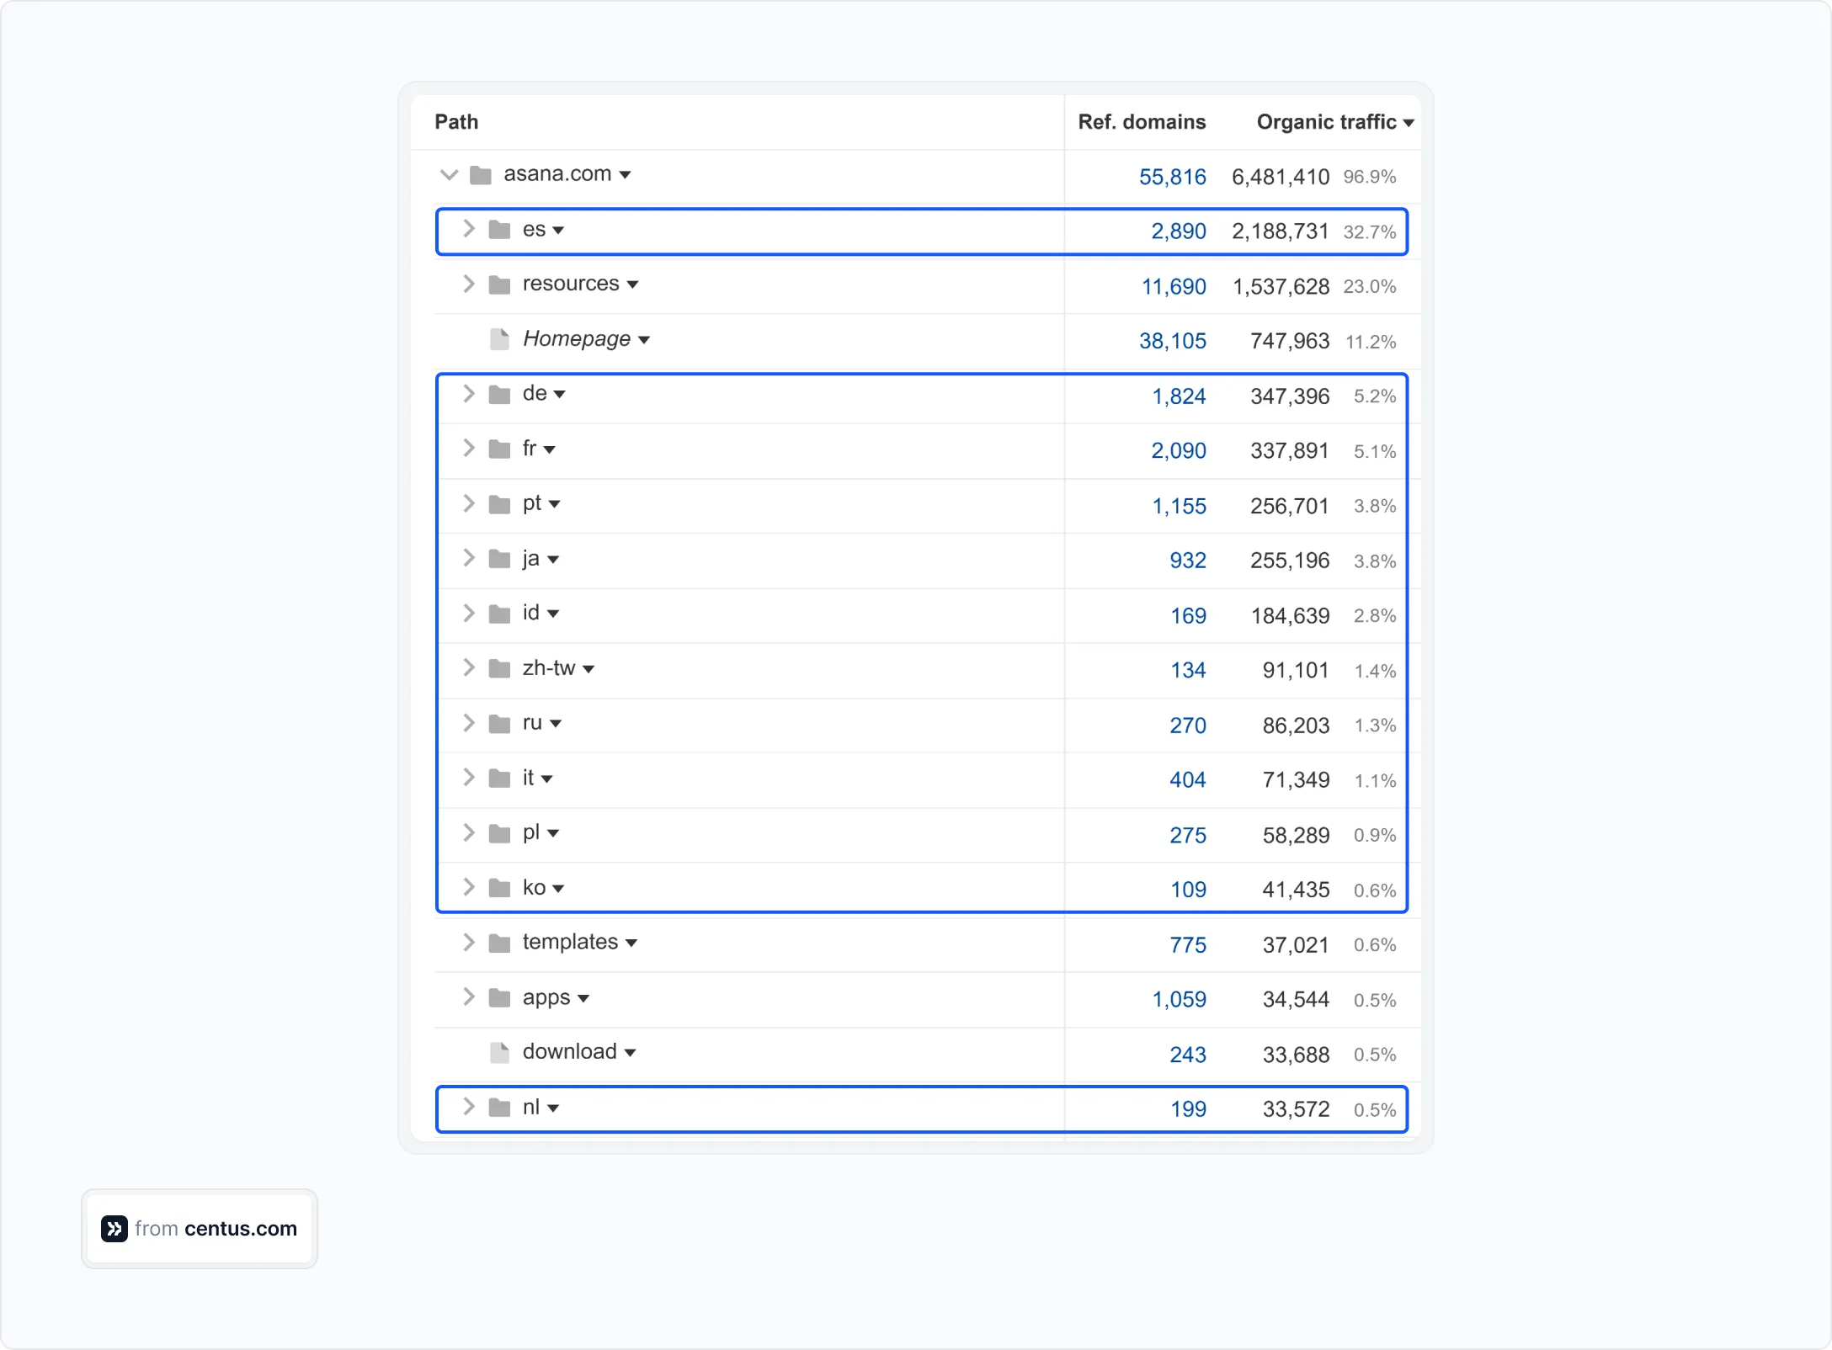Open the dropdown next to zh-tw
The height and width of the screenshot is (1350, 1832).
click(590, 667)
